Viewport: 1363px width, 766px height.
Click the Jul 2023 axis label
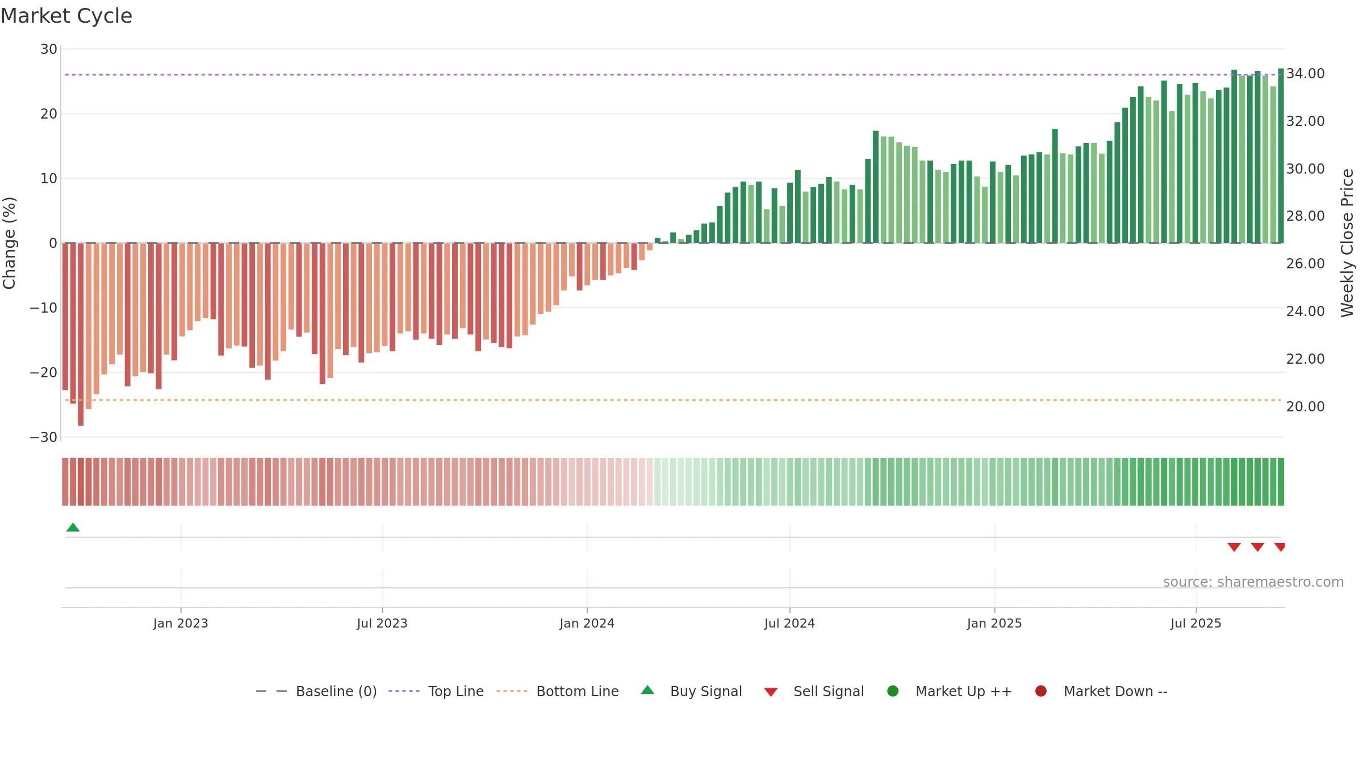pos(382,623)
